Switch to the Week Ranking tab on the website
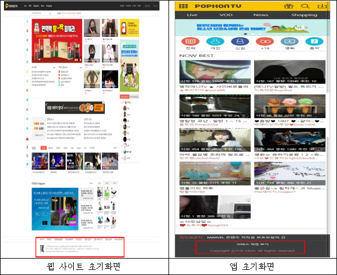Image resolution: width=337 pixels, height=275 pixels. (125, 97)
